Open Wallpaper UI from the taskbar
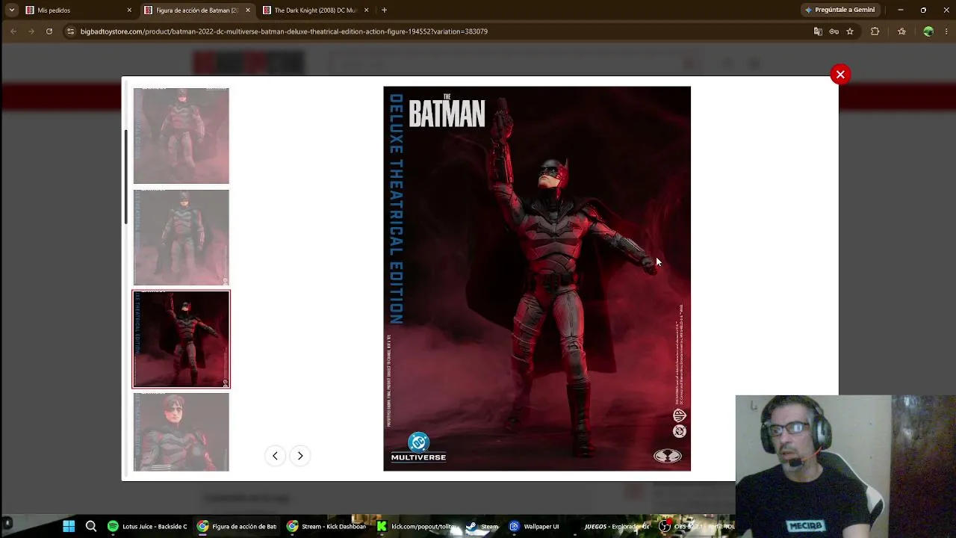This screenshot has height=538, width=956. (534, 527)
